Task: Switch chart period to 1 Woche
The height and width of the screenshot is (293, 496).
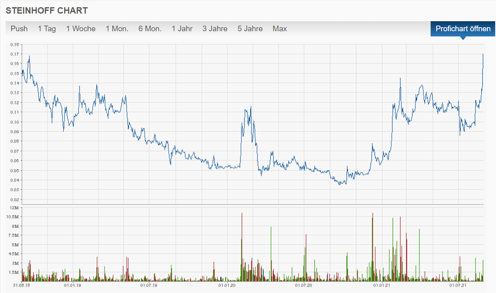Action: [81, 28]
